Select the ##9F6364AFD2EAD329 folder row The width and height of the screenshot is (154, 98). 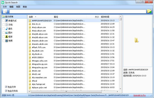tap(73, 20)
